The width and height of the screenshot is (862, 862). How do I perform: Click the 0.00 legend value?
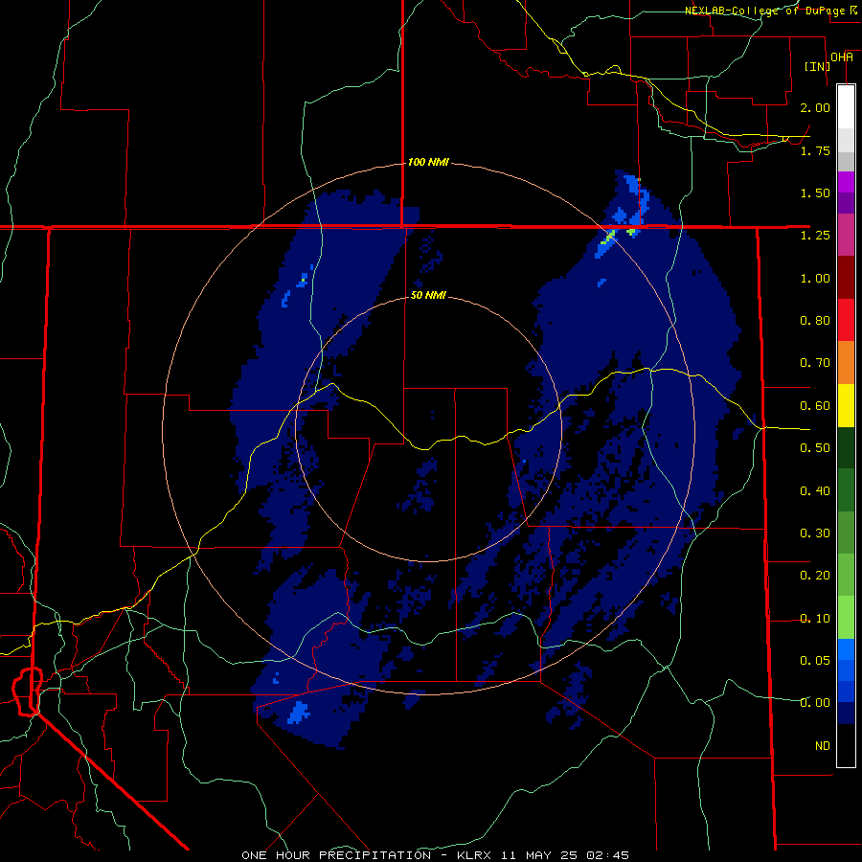tap(815, 703)
